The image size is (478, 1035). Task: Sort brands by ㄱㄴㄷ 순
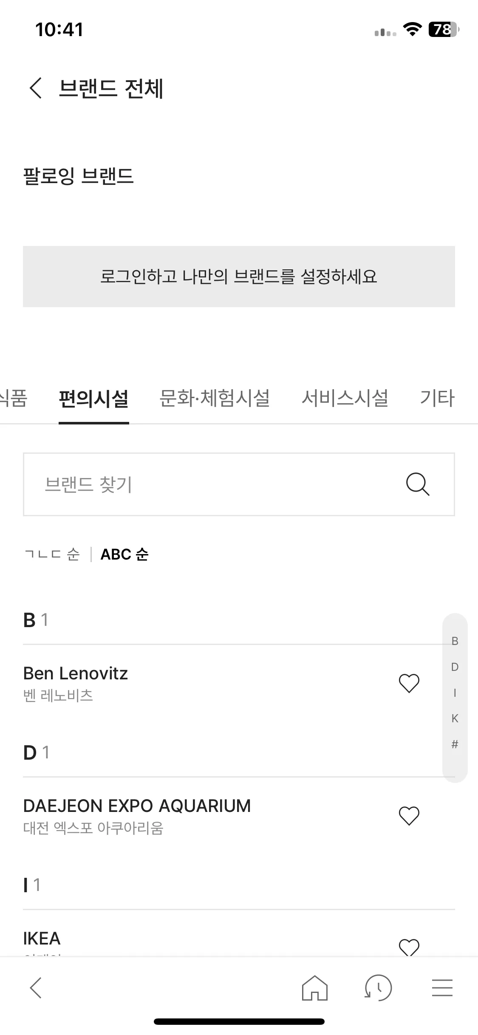point(52,554)
